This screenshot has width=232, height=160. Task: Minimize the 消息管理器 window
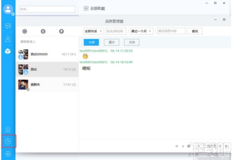[x=216, y=19]
